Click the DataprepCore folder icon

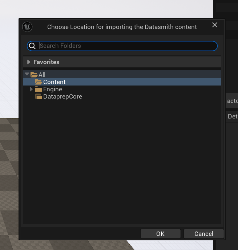click(x=39, y=96)
